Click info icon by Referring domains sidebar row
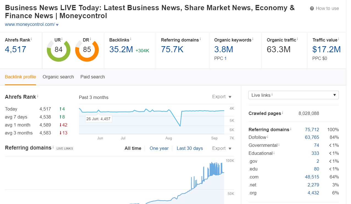The image size is (351, 204). [291, 129]
